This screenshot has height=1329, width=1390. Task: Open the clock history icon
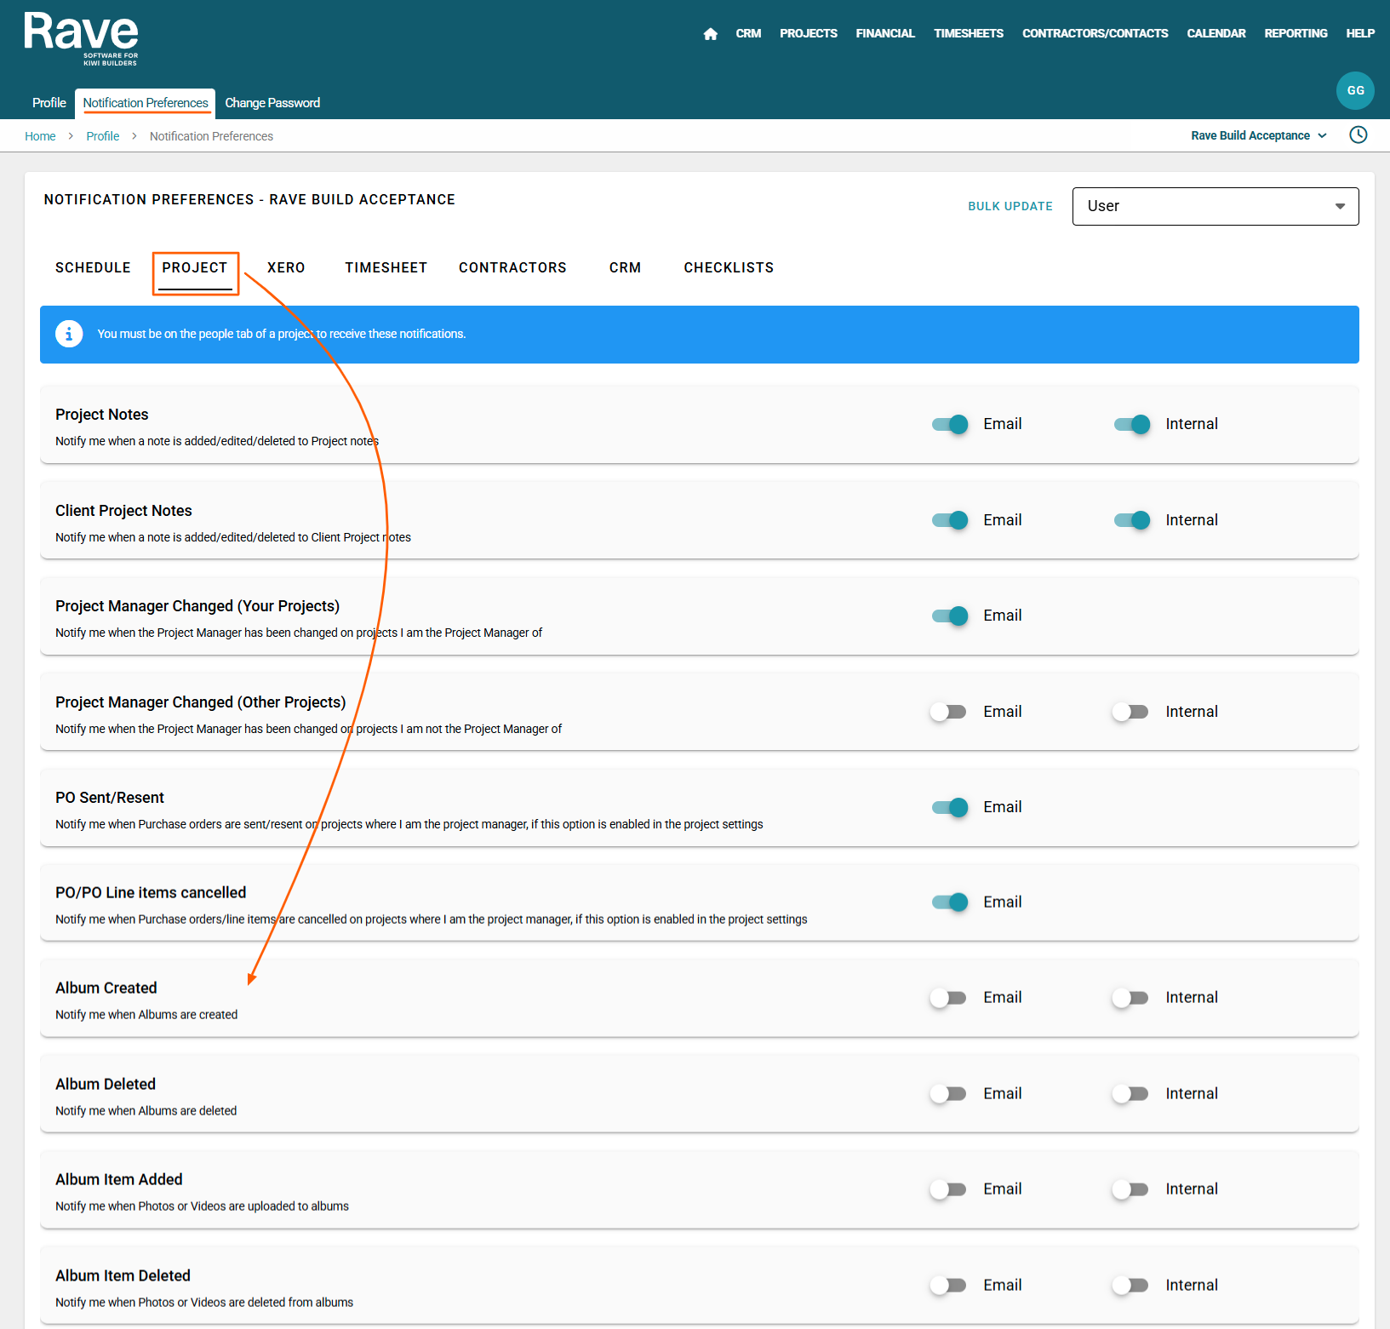coord(1359,135)
